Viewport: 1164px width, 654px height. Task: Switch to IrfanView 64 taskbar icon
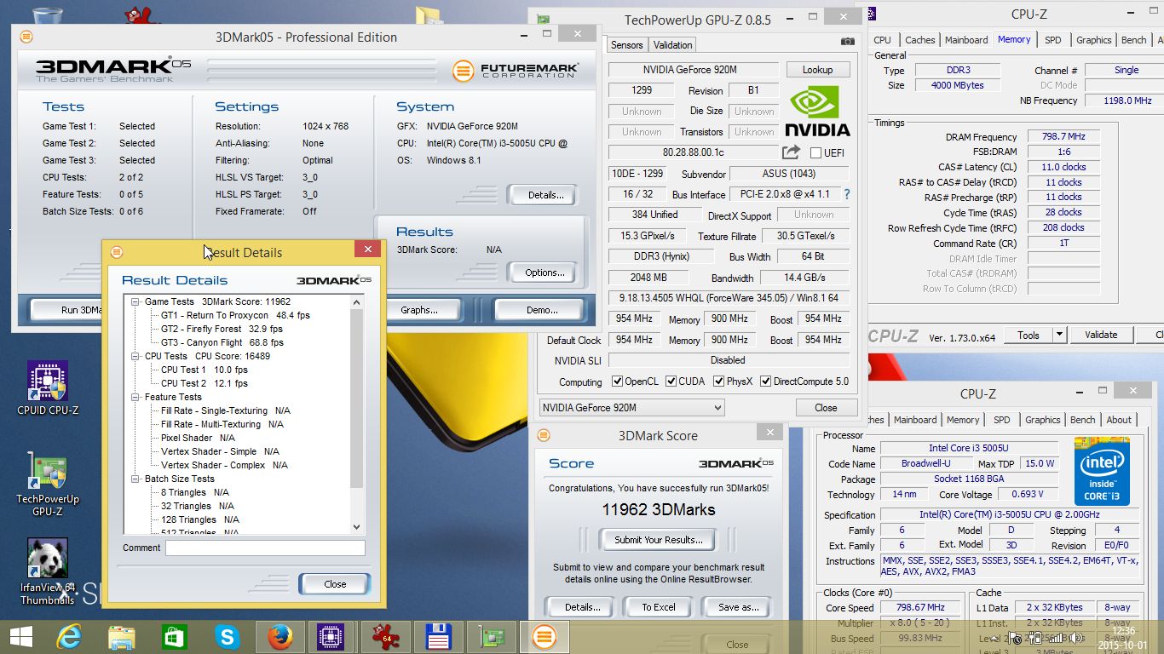pyautogui.click(x=385, y=636)
